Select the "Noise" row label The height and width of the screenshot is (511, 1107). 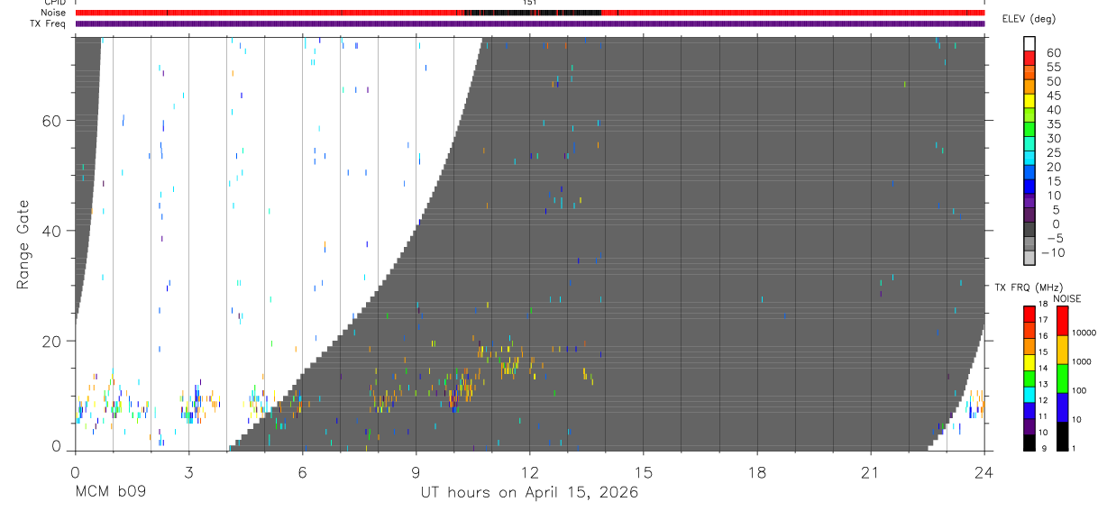pyautogui.click(x=54, y=13)
